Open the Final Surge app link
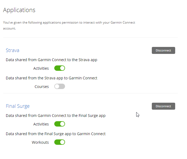Screen dimensions: 187x159 click(18, 106)
